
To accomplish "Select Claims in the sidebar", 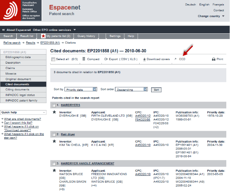I will coord(23,68).
